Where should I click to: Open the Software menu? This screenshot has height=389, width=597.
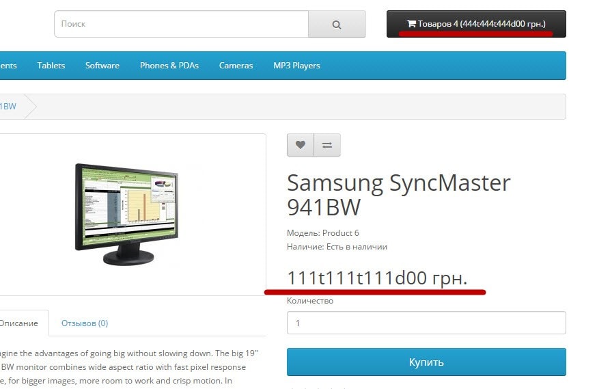coord(102,66)
